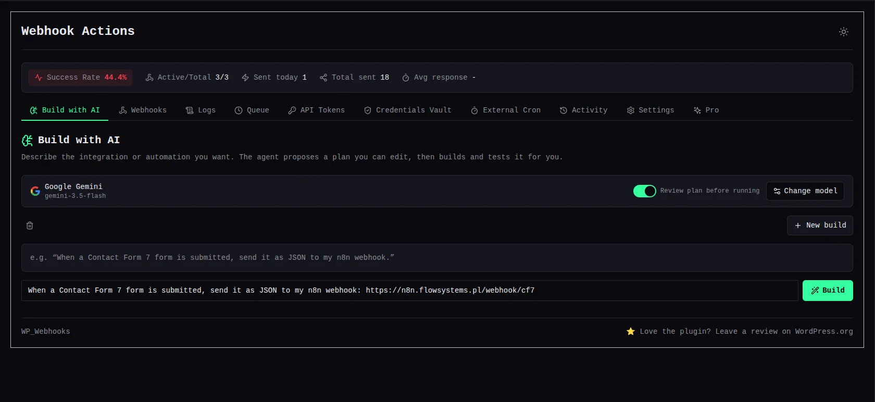Click the star icon in footer
The width and height of the screenshot is (875, 402).
(x=631, y=332)
